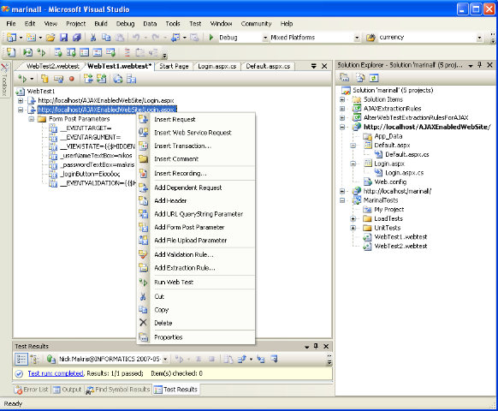Click the Set Credentials icon in web test toolbar
Viewport: 498px width, 411px height.
[x=58, y=79]
